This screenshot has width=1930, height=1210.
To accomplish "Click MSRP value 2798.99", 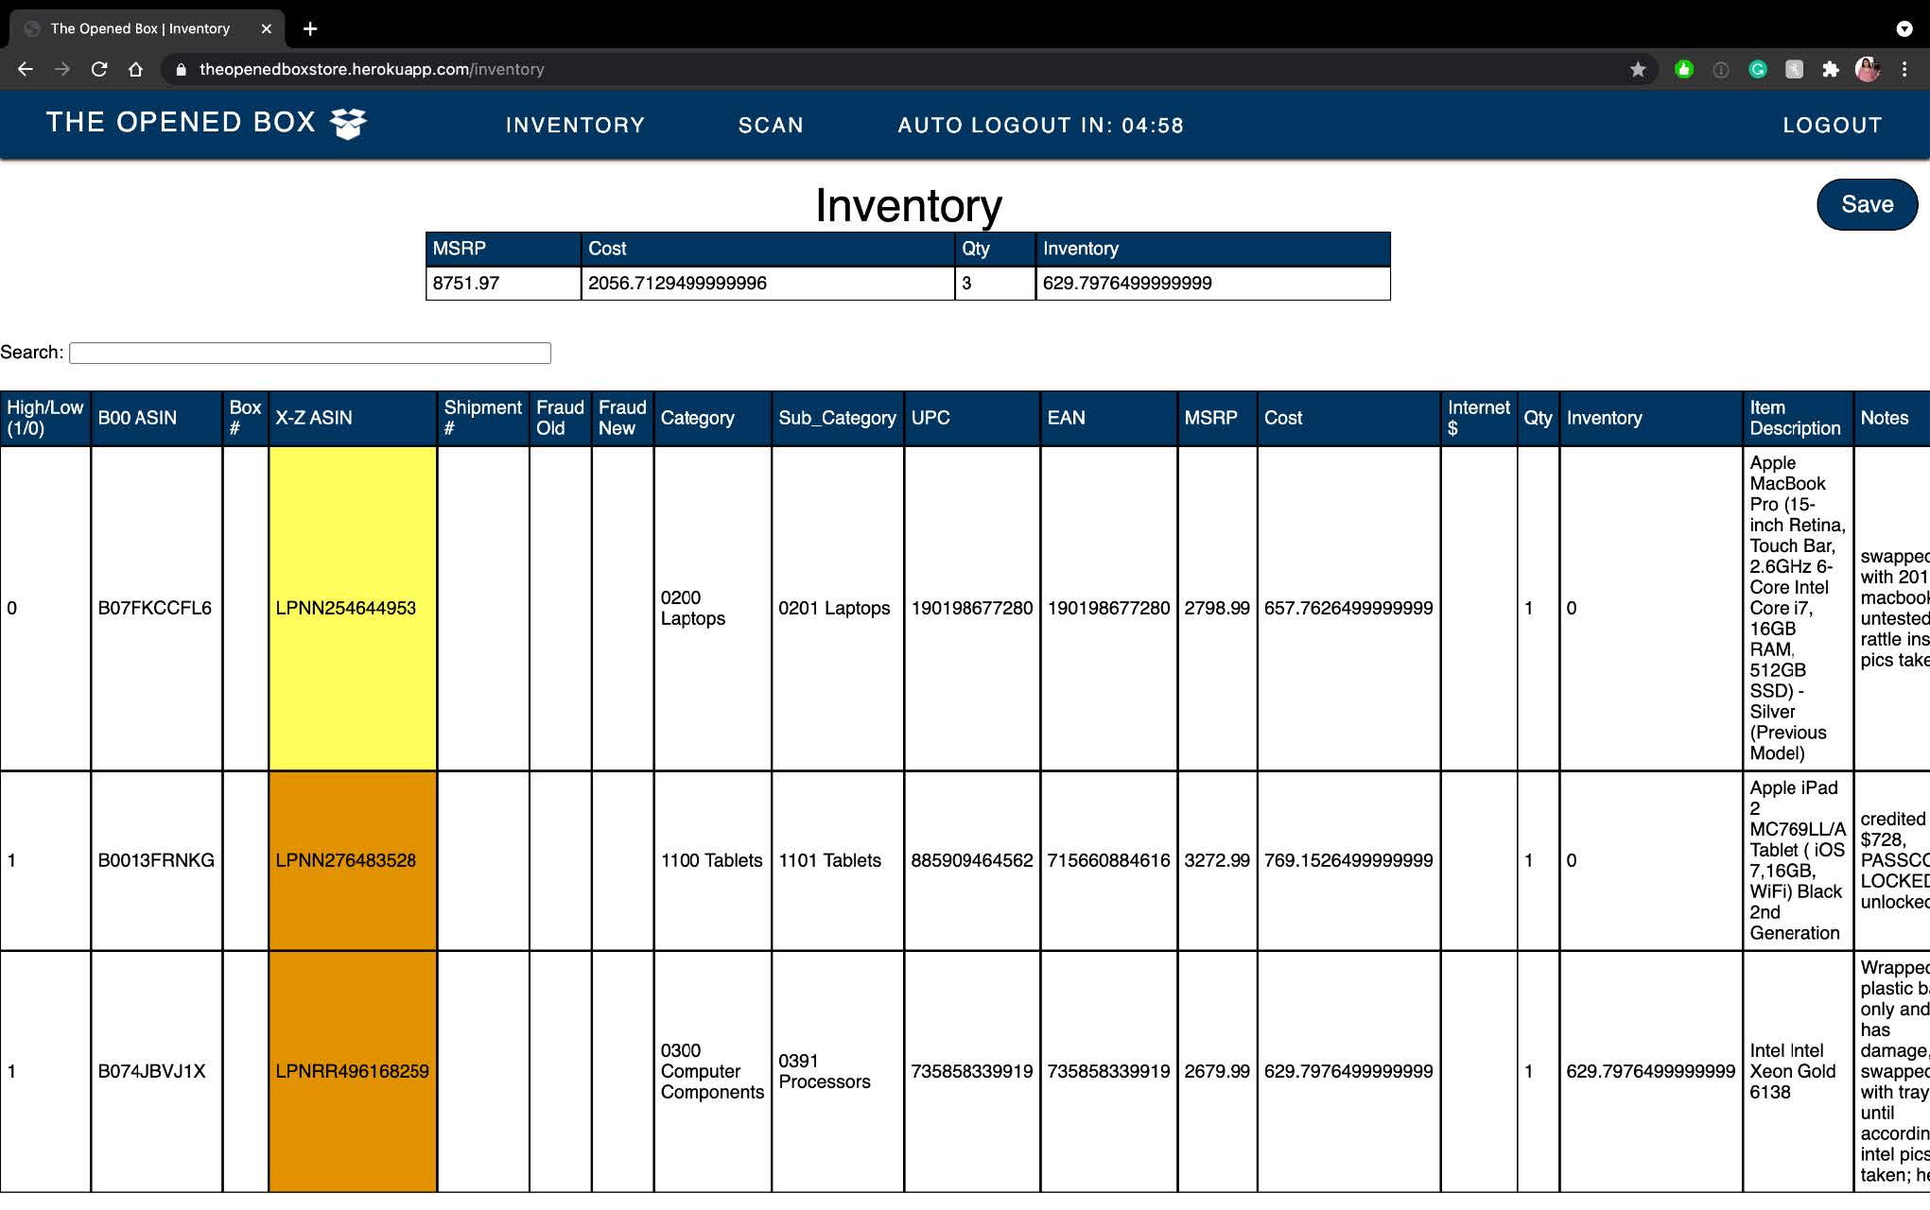I will 1217,608.
